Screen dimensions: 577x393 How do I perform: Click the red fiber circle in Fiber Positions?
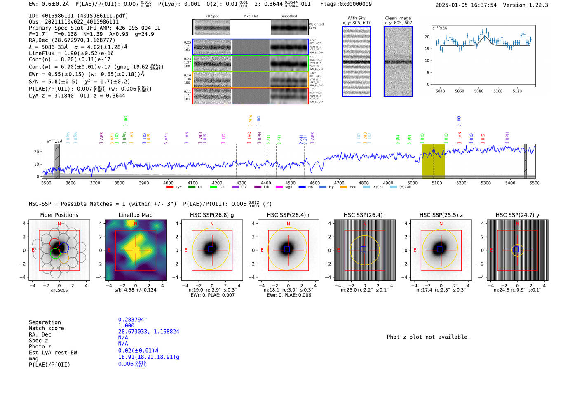[x=54, y=243]
